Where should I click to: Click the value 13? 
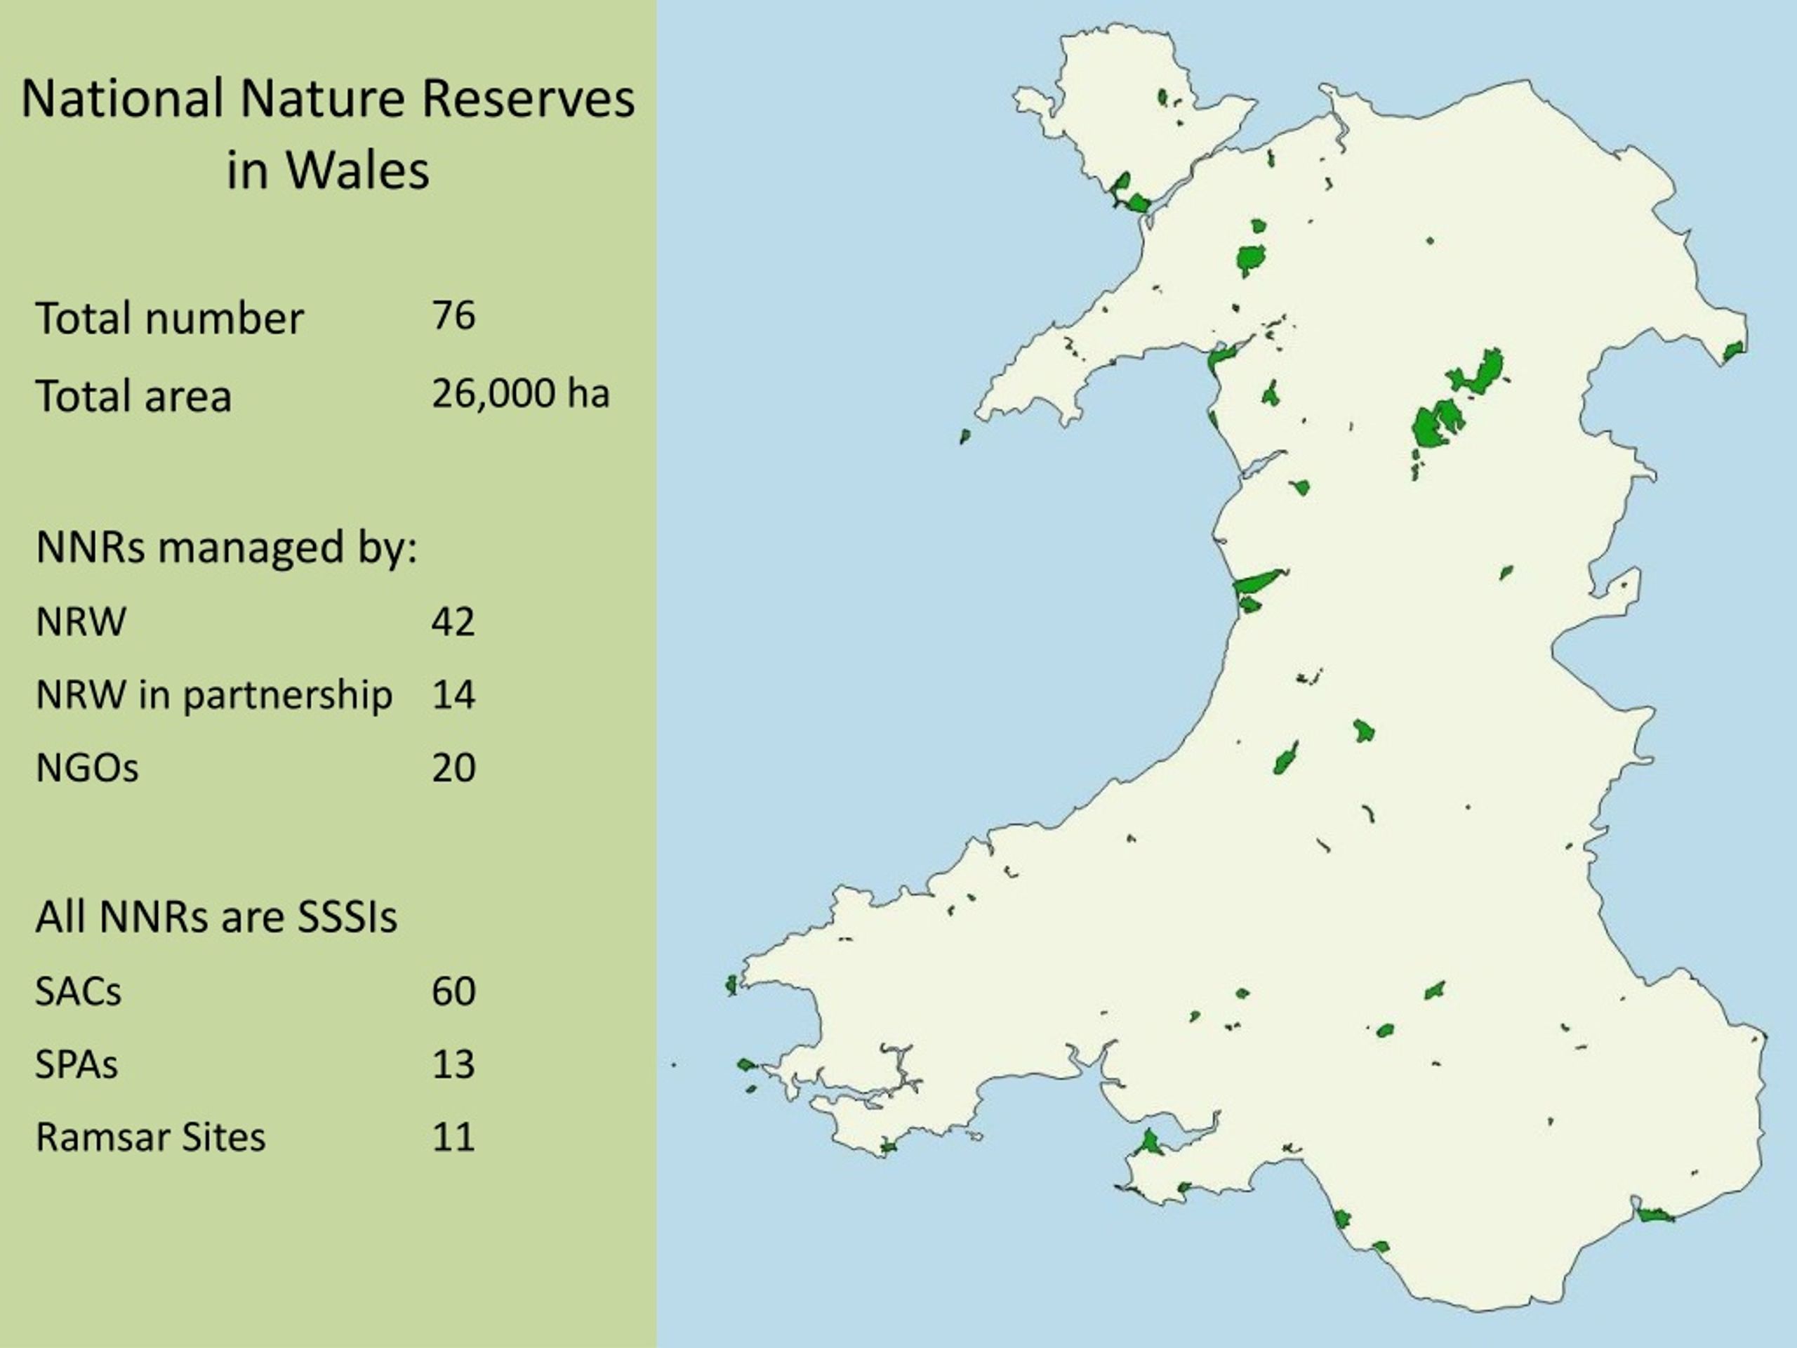(x=453, y=1065)
